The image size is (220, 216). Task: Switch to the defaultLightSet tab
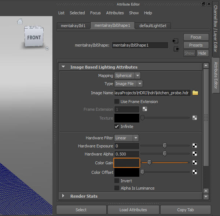pos(153,26)
